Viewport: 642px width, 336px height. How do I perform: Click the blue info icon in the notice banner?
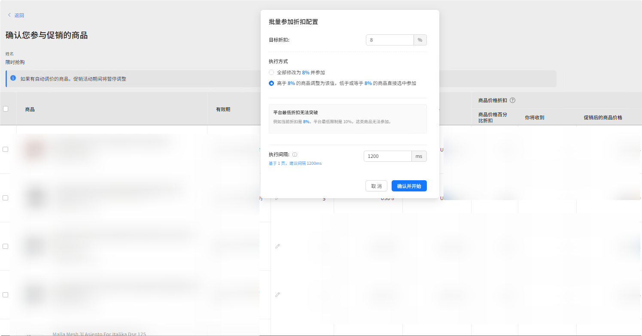pyautogui.click(x=13, y=79)
